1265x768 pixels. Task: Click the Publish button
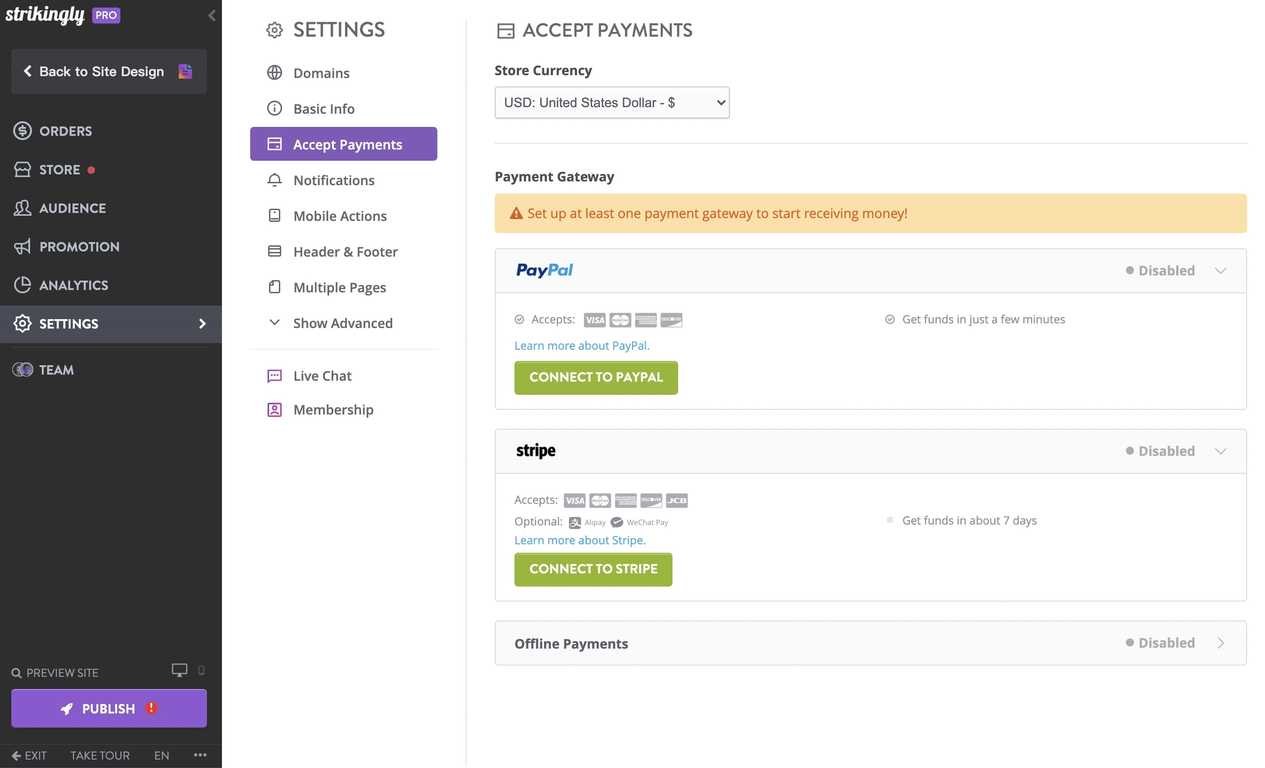tap(108, 708)
